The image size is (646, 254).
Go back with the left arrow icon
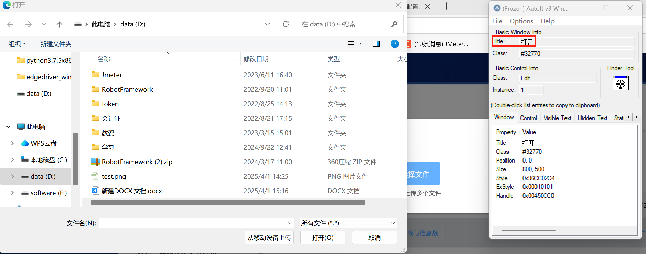pos(10,24)
